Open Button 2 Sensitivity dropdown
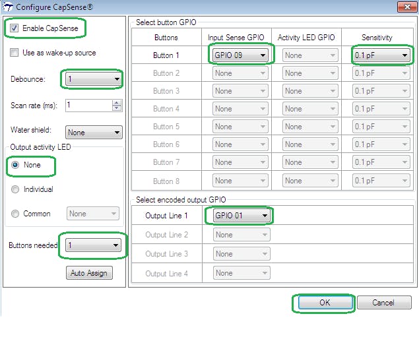 coord(381,73)
